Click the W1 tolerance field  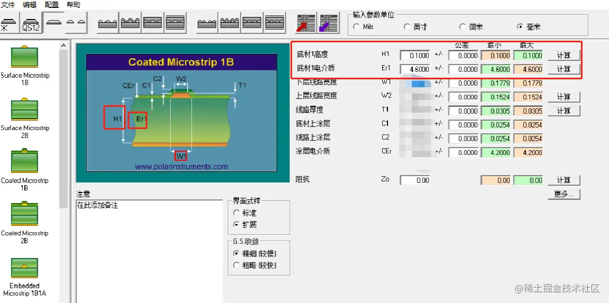click(463, 84)
